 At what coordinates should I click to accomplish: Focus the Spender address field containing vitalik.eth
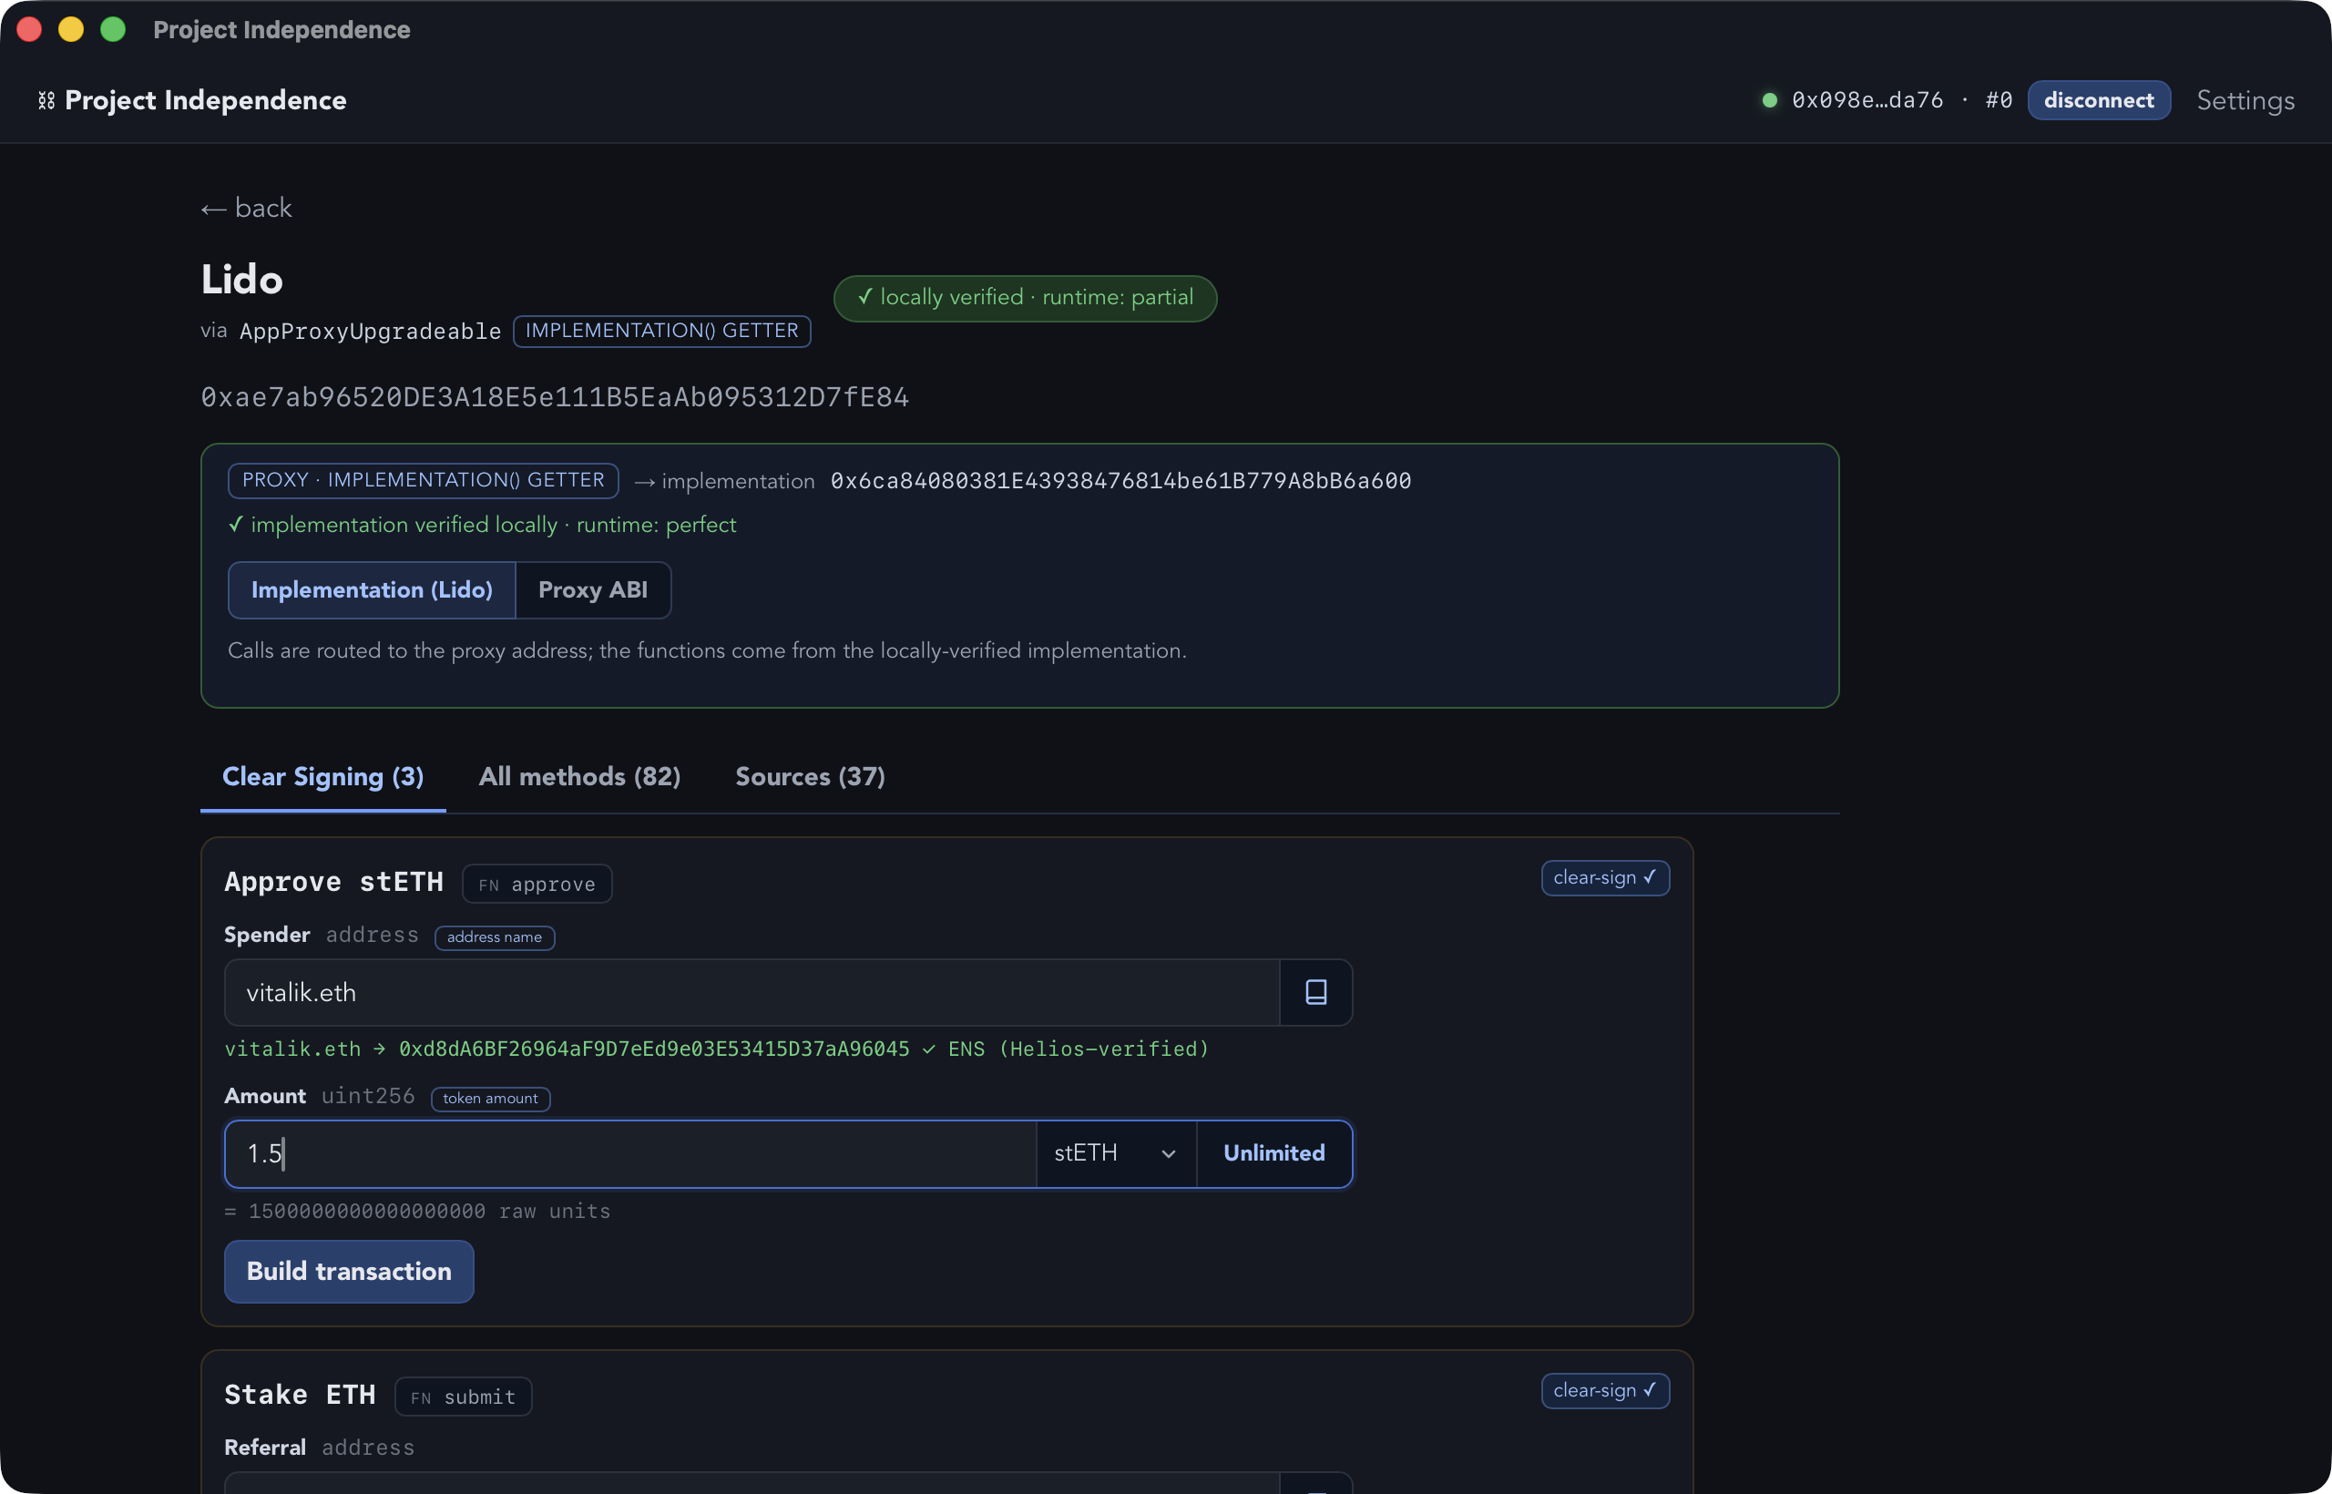[x=752, y=992]
